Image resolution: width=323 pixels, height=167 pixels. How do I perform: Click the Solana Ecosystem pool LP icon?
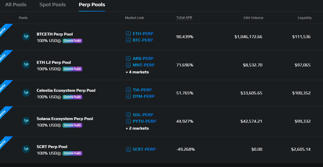coord(26,121)
